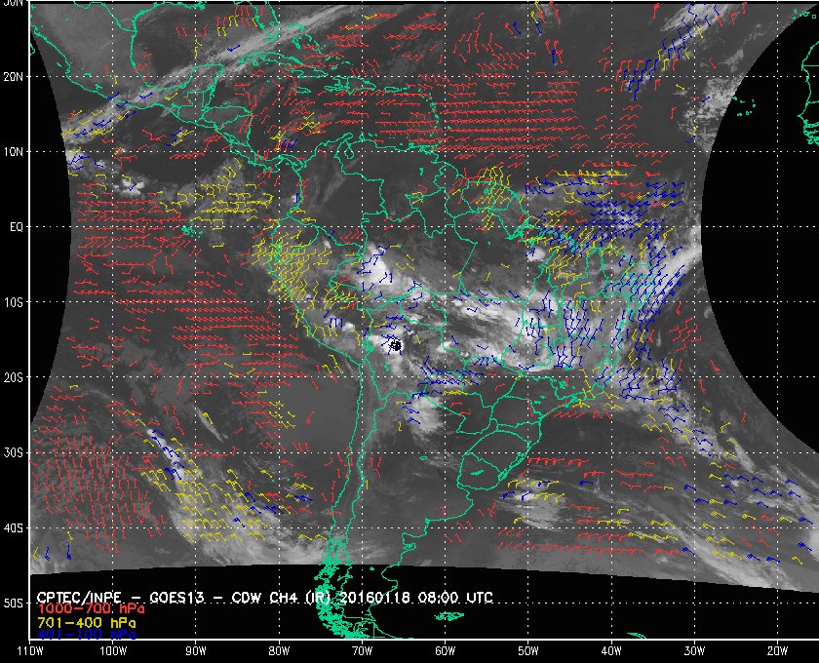
Task: Click the 90W longitude label
Action: [x=196, y=651]
